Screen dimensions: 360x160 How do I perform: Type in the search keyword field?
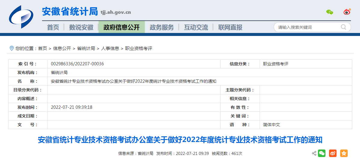pyautogui.click(x=307, y=27)
